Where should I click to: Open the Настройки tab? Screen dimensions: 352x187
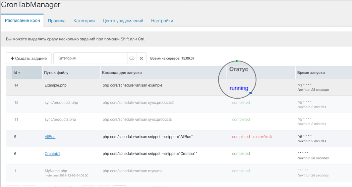pyautogui.click(x=162, y=21)
